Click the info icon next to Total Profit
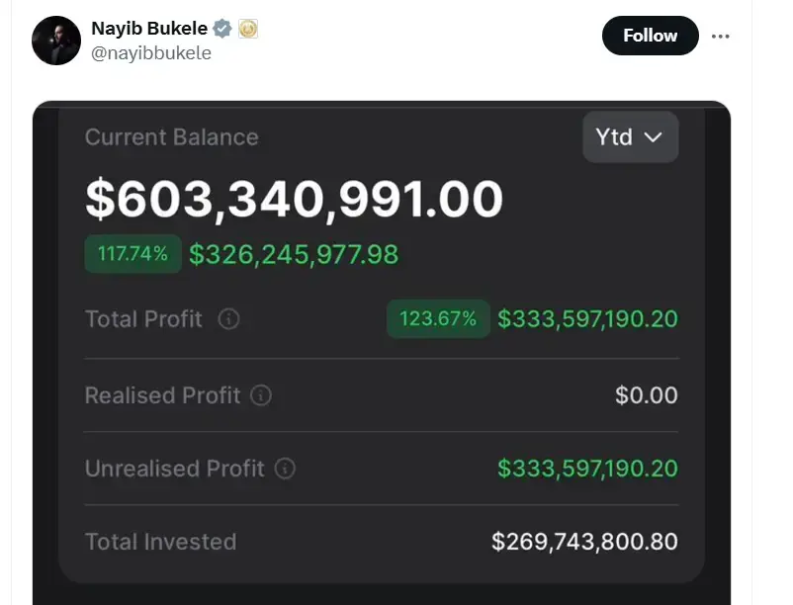793x605 pixels. 229,319
